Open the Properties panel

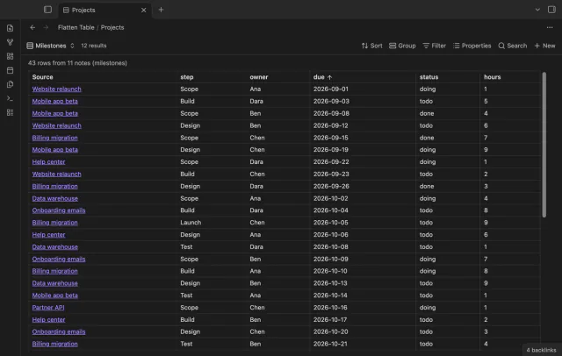(x=472, y=46)
